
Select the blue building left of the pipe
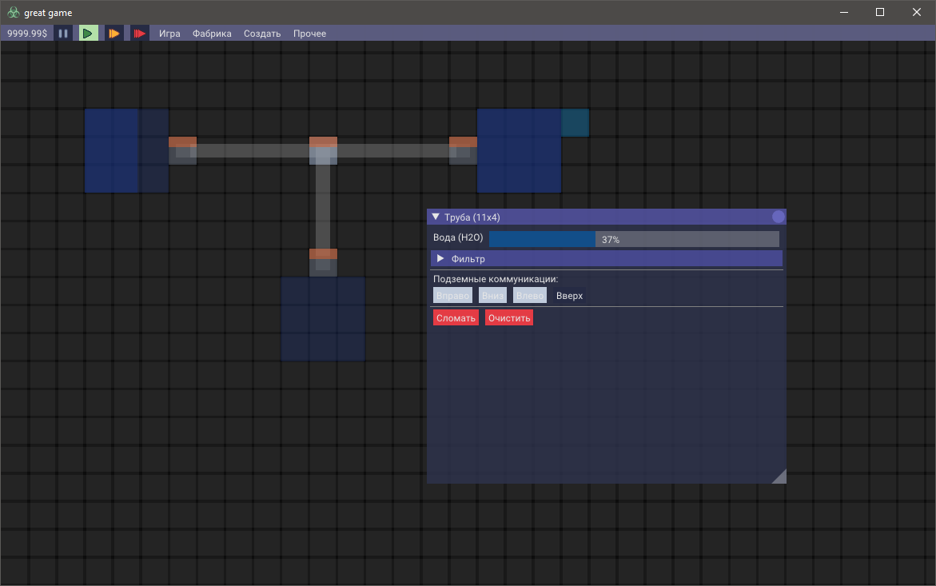126,150
